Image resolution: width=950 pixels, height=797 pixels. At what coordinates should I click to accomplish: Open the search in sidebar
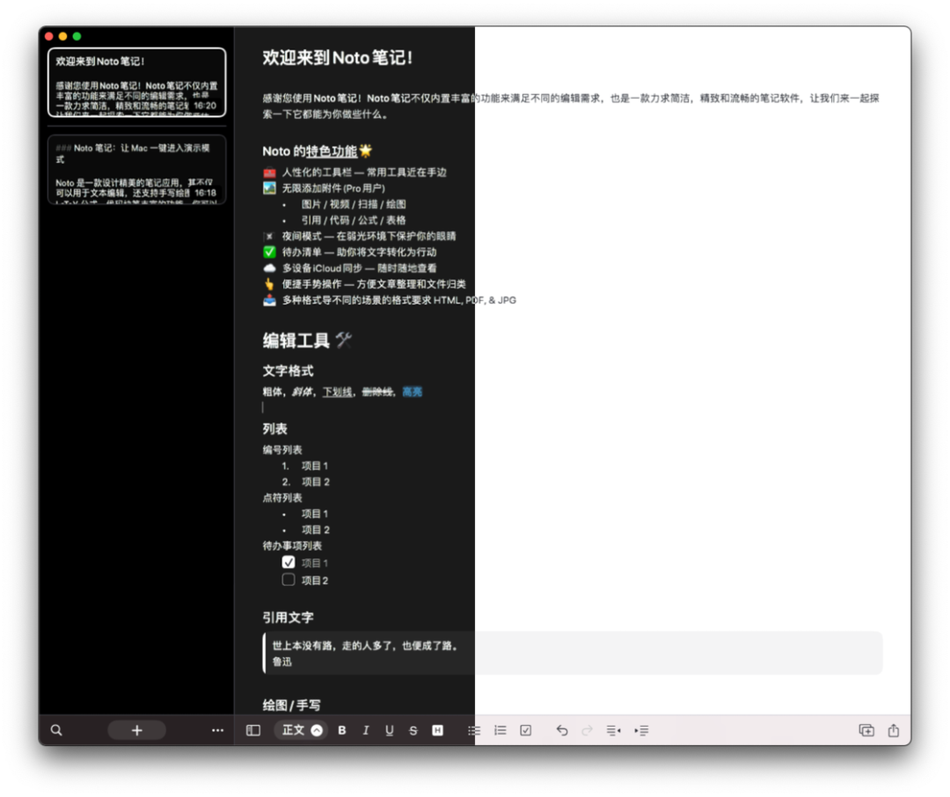pos(56,730)
